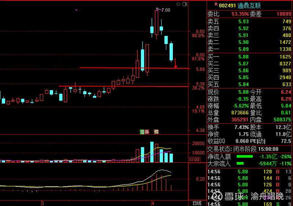Click the PE(动) value 72.5
Viewport: 293px width, 206px height.
286,141
